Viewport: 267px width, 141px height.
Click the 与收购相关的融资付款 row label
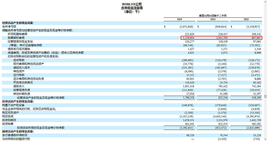16,139
